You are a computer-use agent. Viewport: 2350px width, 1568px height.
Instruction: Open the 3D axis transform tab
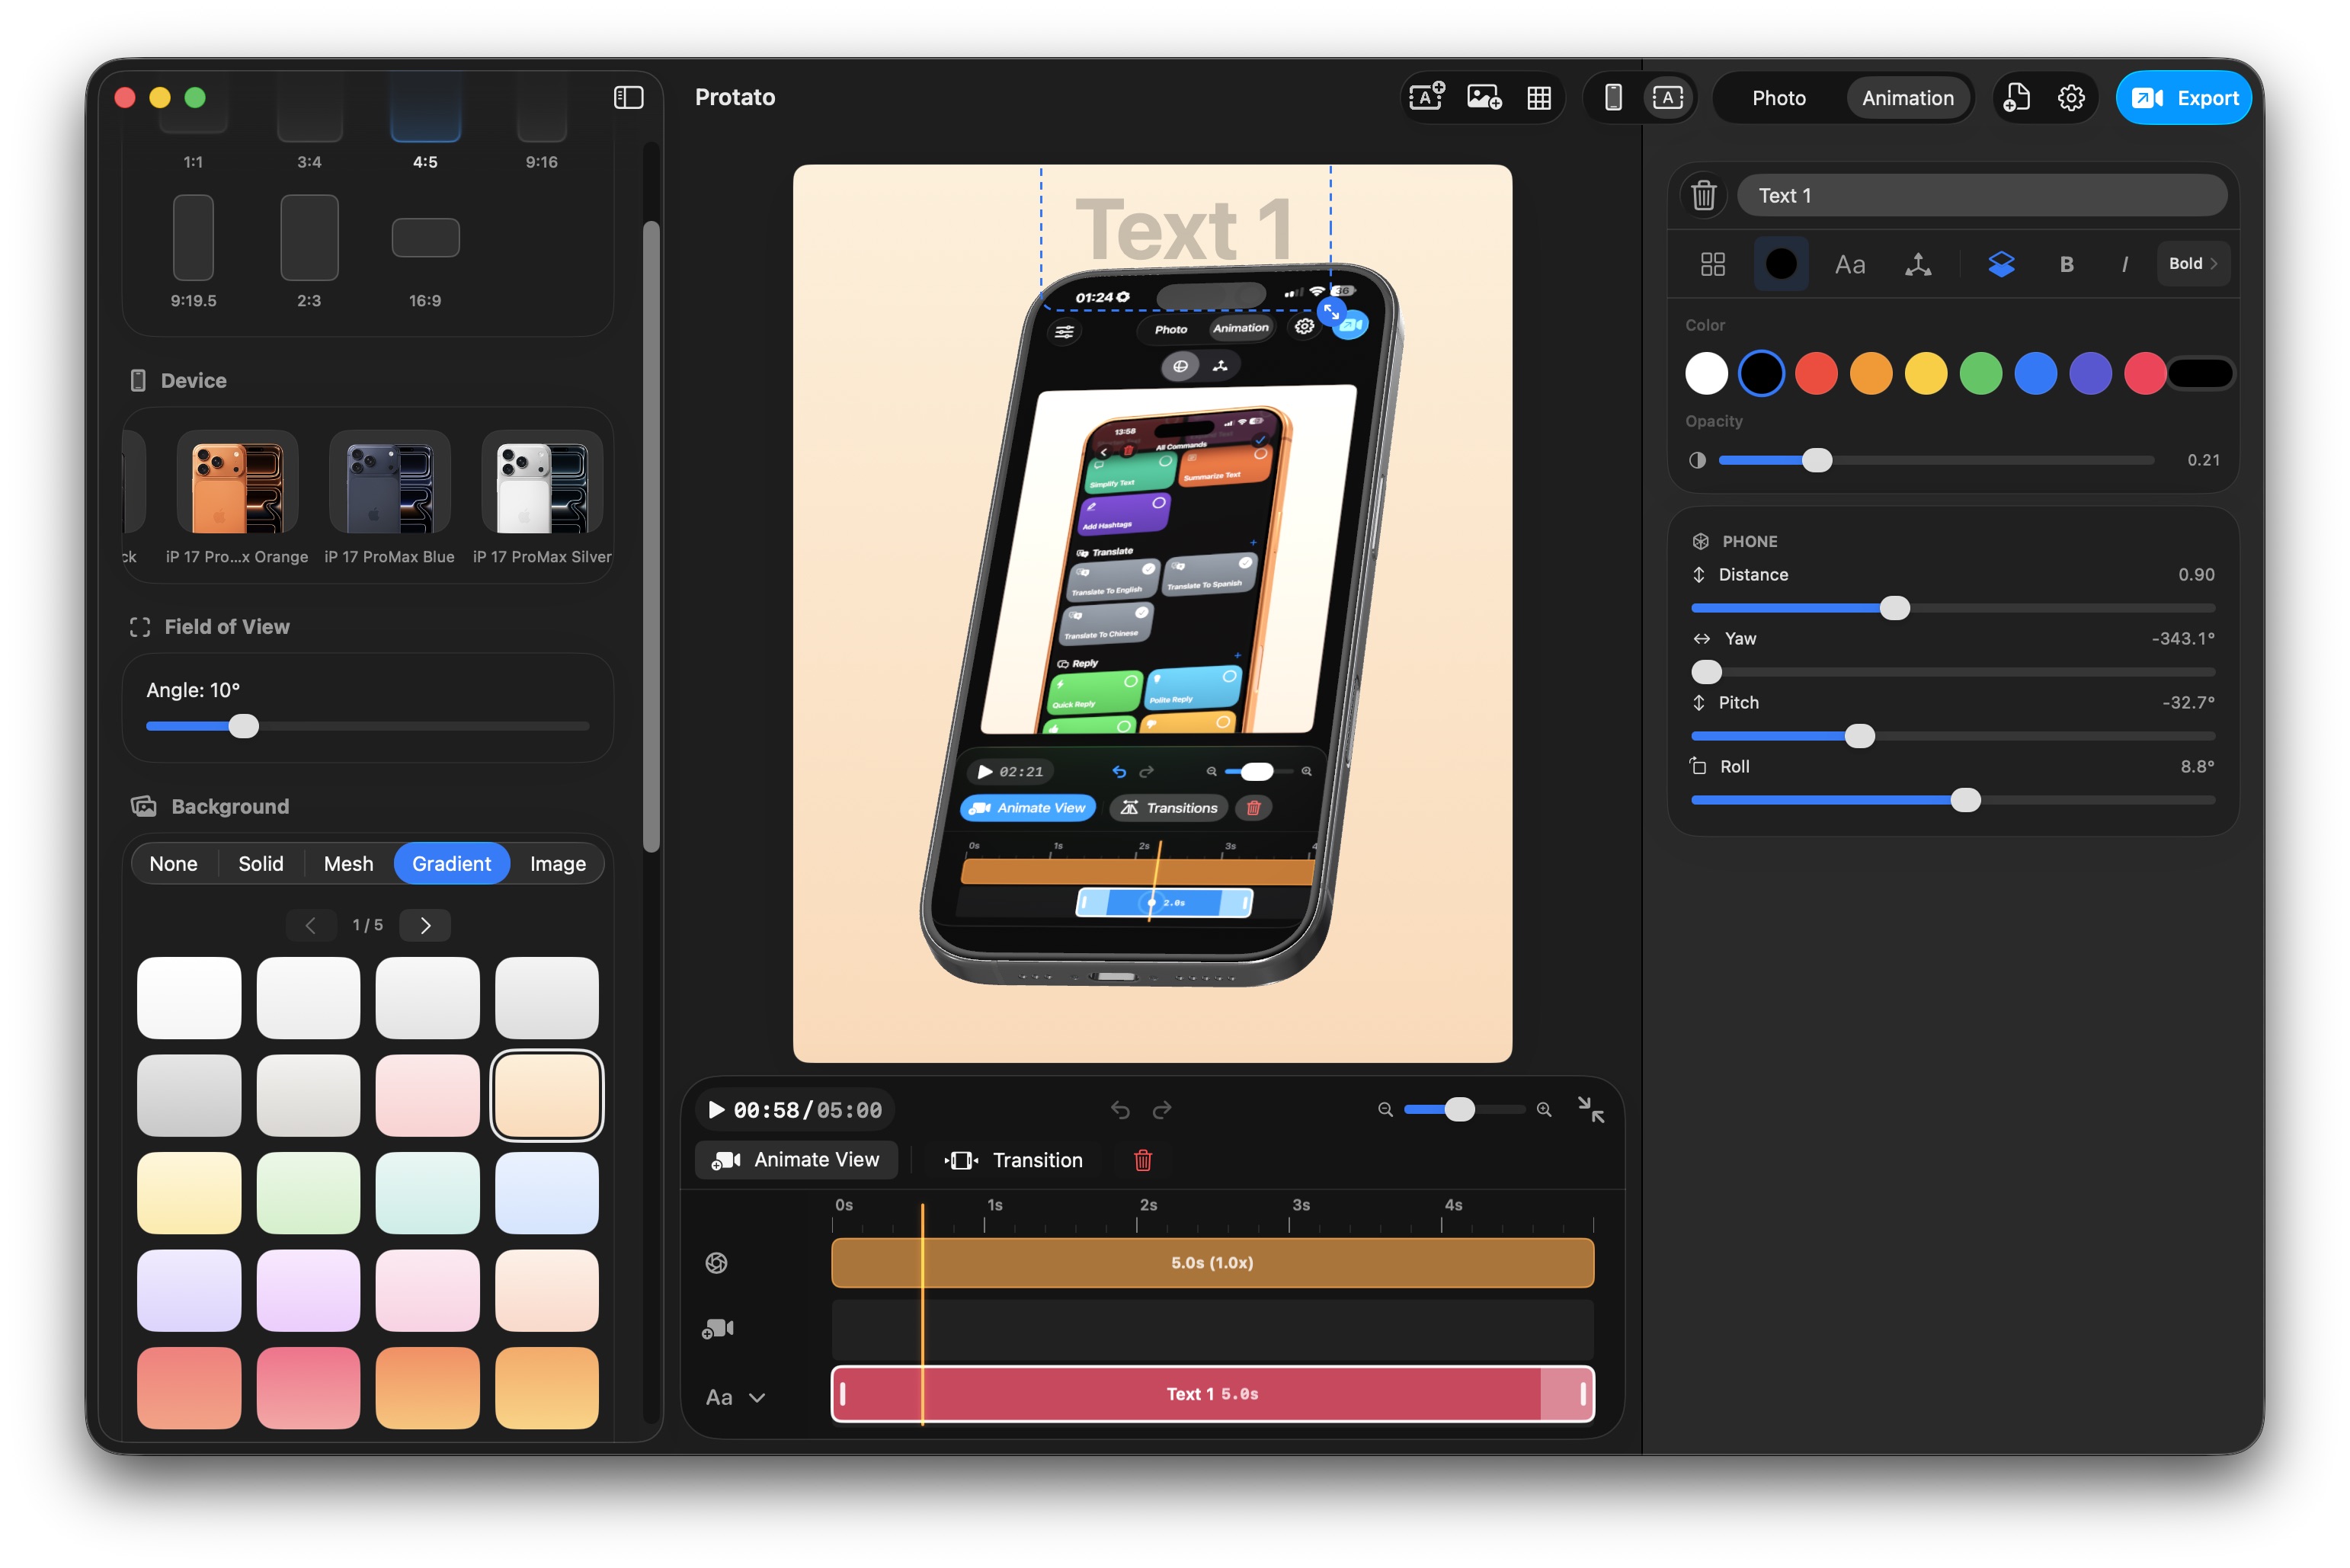coord(1918,264)
